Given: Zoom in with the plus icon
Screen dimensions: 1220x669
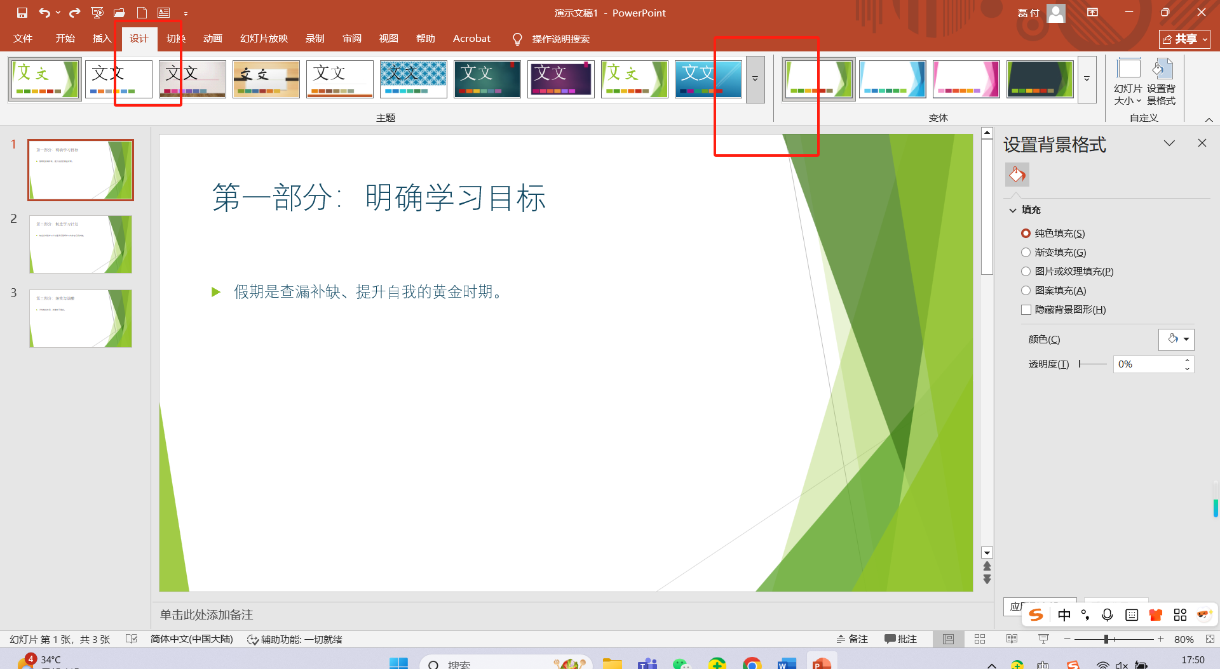Looking at the screenshot, I should (x=1161, y=639).
